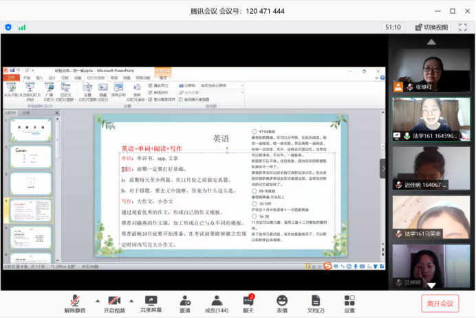Screen dimensions: 476x318
Task: Click the 切换视图 switch view button
Action: [431, 27]
